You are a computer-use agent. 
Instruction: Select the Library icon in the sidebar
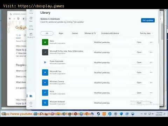click(31, 96)
